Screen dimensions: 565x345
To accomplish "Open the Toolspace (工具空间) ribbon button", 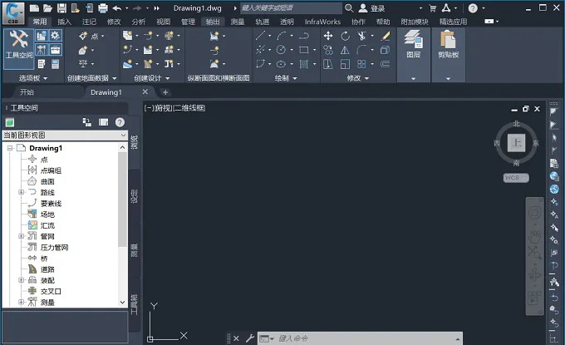I will point(19,49).
